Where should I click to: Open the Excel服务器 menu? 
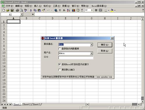(99, 6)
